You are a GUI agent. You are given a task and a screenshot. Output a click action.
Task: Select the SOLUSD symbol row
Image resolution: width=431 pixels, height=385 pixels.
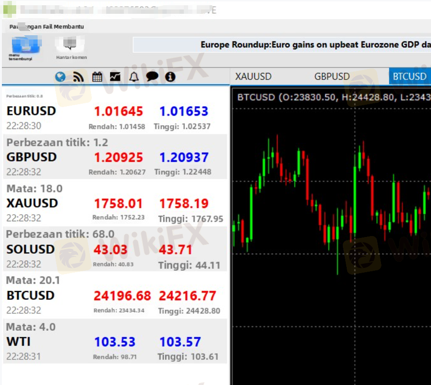(115, 249)
